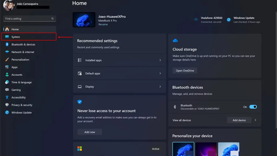The height and width of the screenshot is (156, 277).
Task: Click Vodafone-429E60 network name
Action: [212, 18]
